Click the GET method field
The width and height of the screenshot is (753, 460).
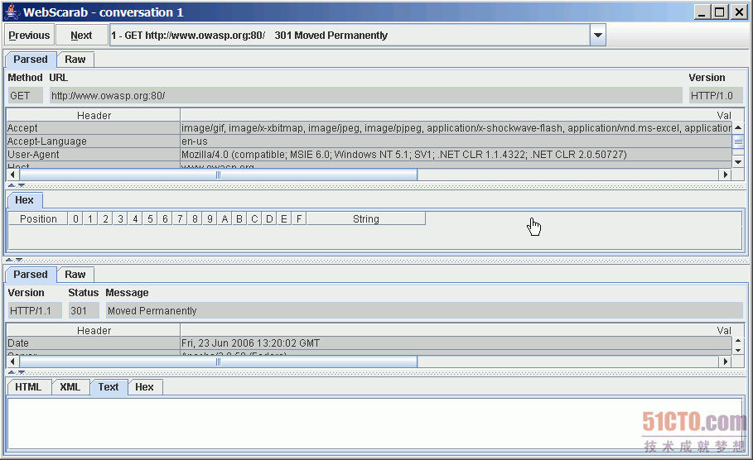[x=26, y=95]
